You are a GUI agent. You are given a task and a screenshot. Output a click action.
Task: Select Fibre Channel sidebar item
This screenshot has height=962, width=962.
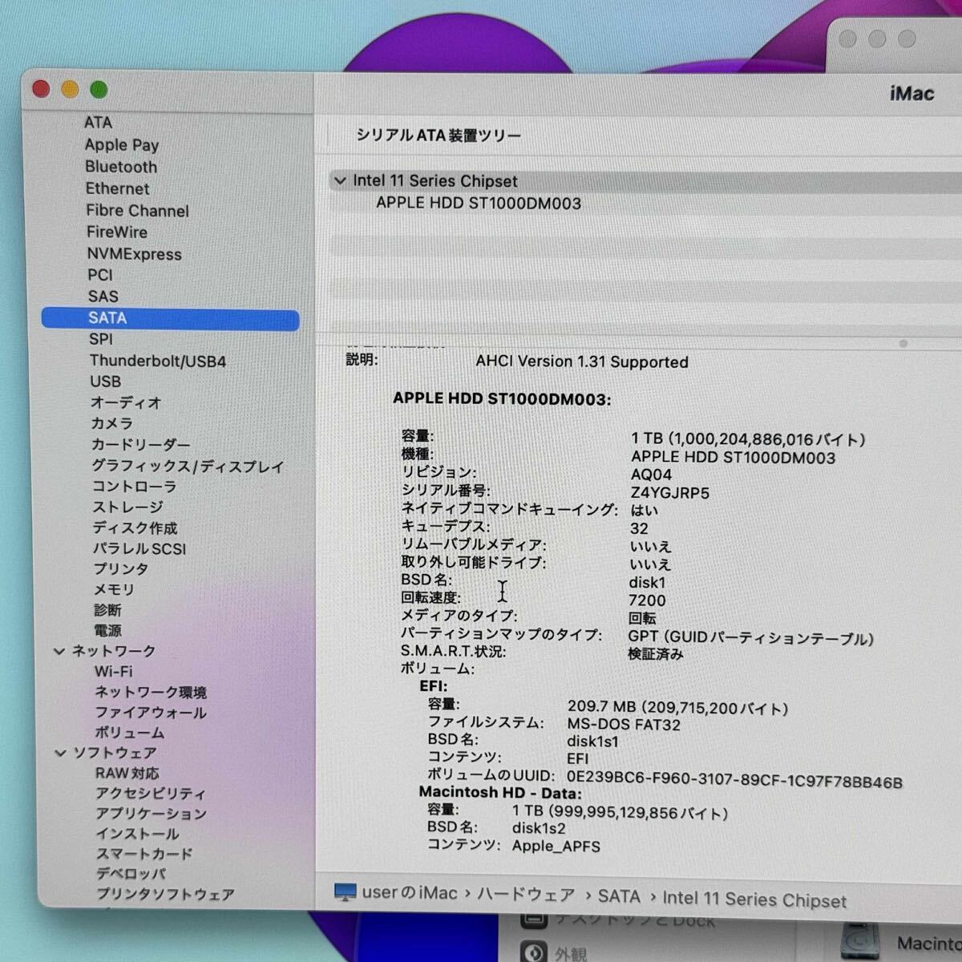138,211
